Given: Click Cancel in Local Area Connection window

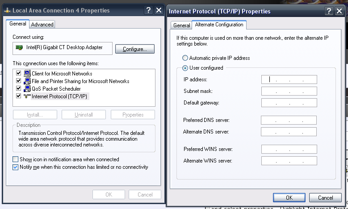Looking at the screenshot, I should (145, 195).
